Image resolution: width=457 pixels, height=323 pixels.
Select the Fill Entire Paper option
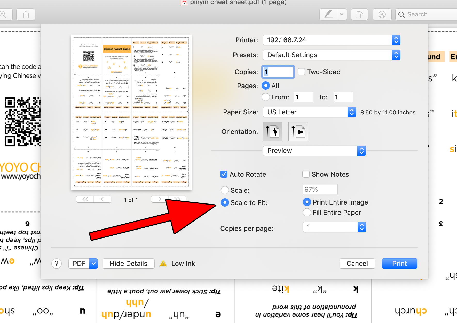click(307, 212)
